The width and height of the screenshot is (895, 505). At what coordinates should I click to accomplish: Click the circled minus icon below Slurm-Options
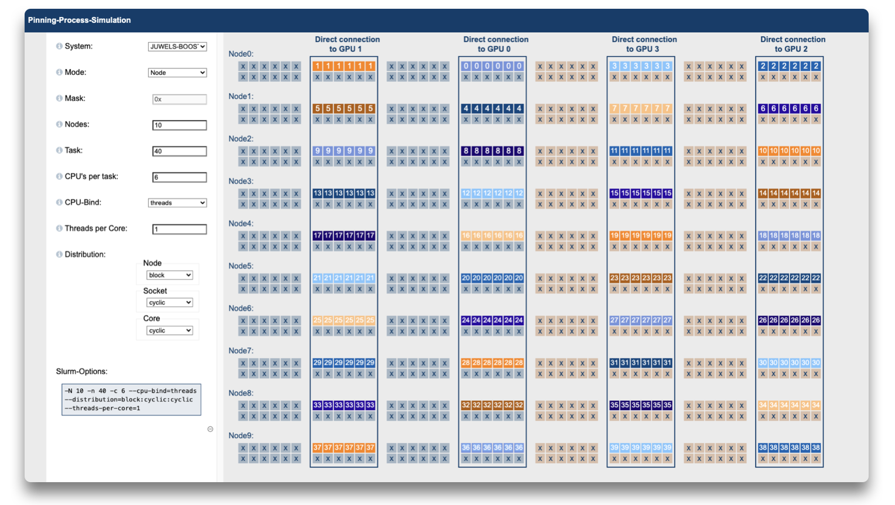click(x=210, y=429)
